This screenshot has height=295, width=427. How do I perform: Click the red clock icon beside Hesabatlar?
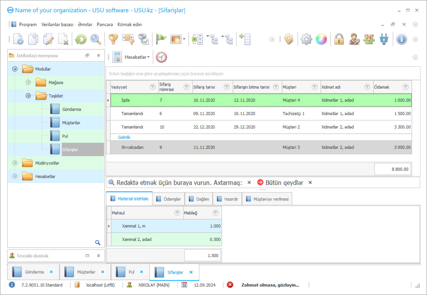[x=162, y=57]
